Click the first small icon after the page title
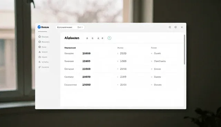 [87, 38]
